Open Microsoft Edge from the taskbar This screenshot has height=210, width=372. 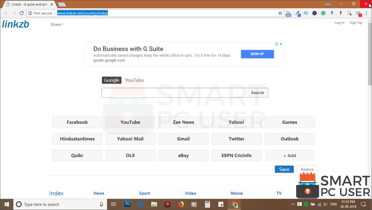pyautogui.click(x=141, y=204)
